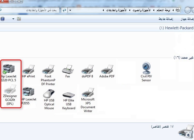Go to الأجهزة والصوت breadcrumb
This screenshot has width=194, height=140.
pyautogui.click(x=141, y=10)
